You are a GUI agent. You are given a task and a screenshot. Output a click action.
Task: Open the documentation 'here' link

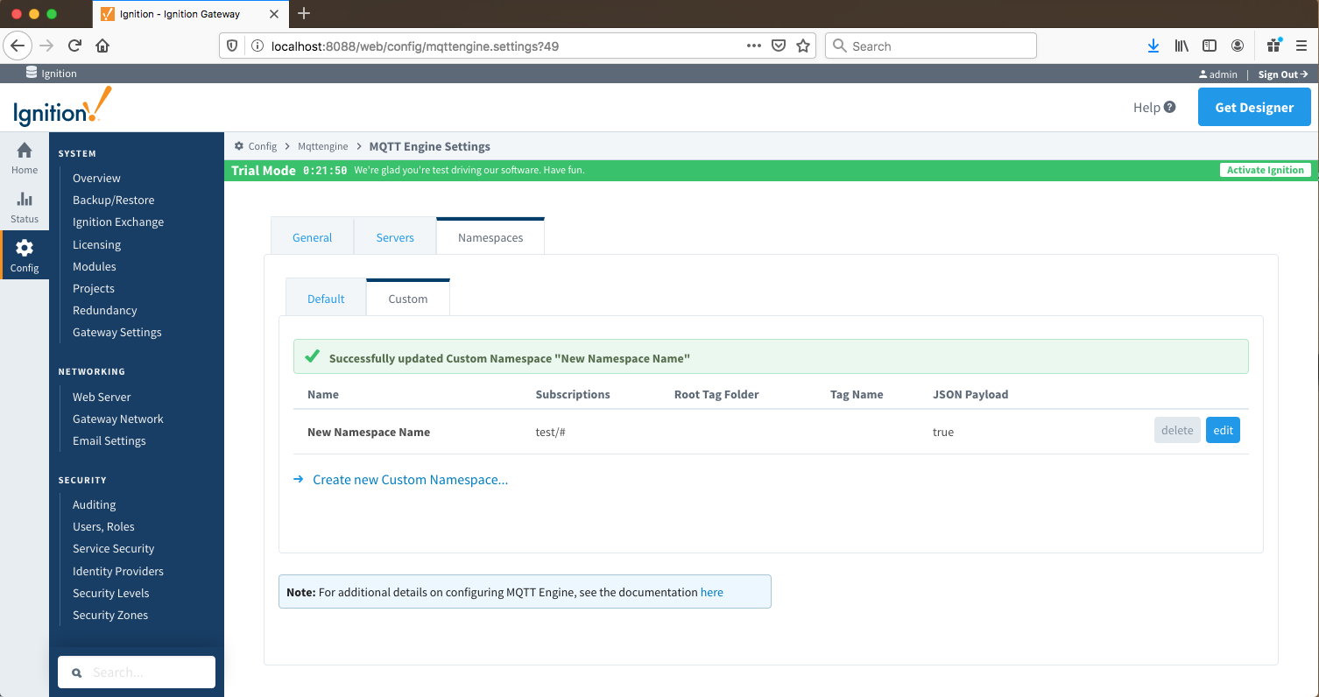tap(712, 592)
